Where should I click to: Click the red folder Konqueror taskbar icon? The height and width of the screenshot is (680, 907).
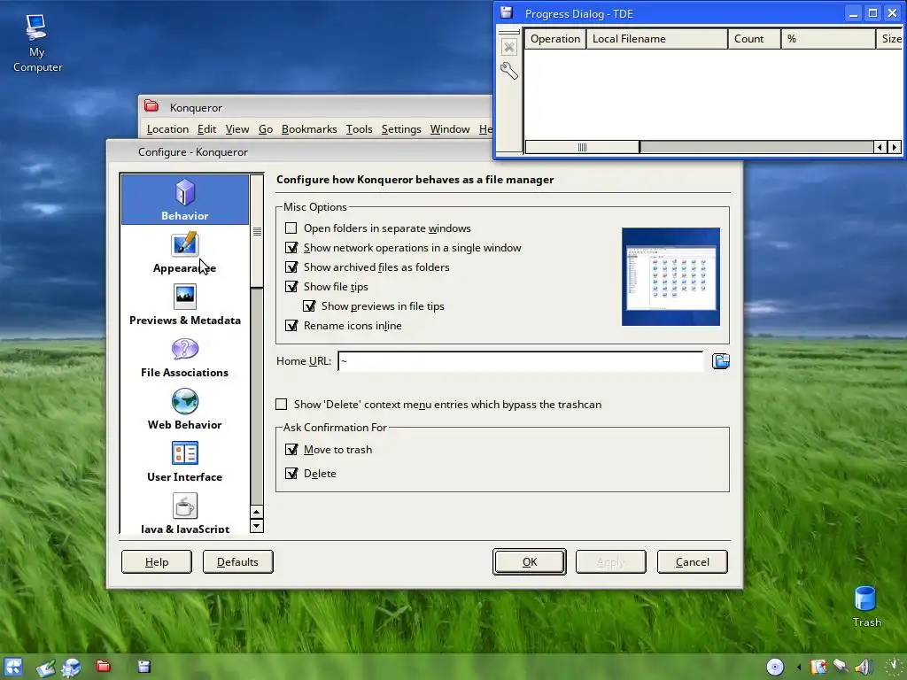point(104,666)
